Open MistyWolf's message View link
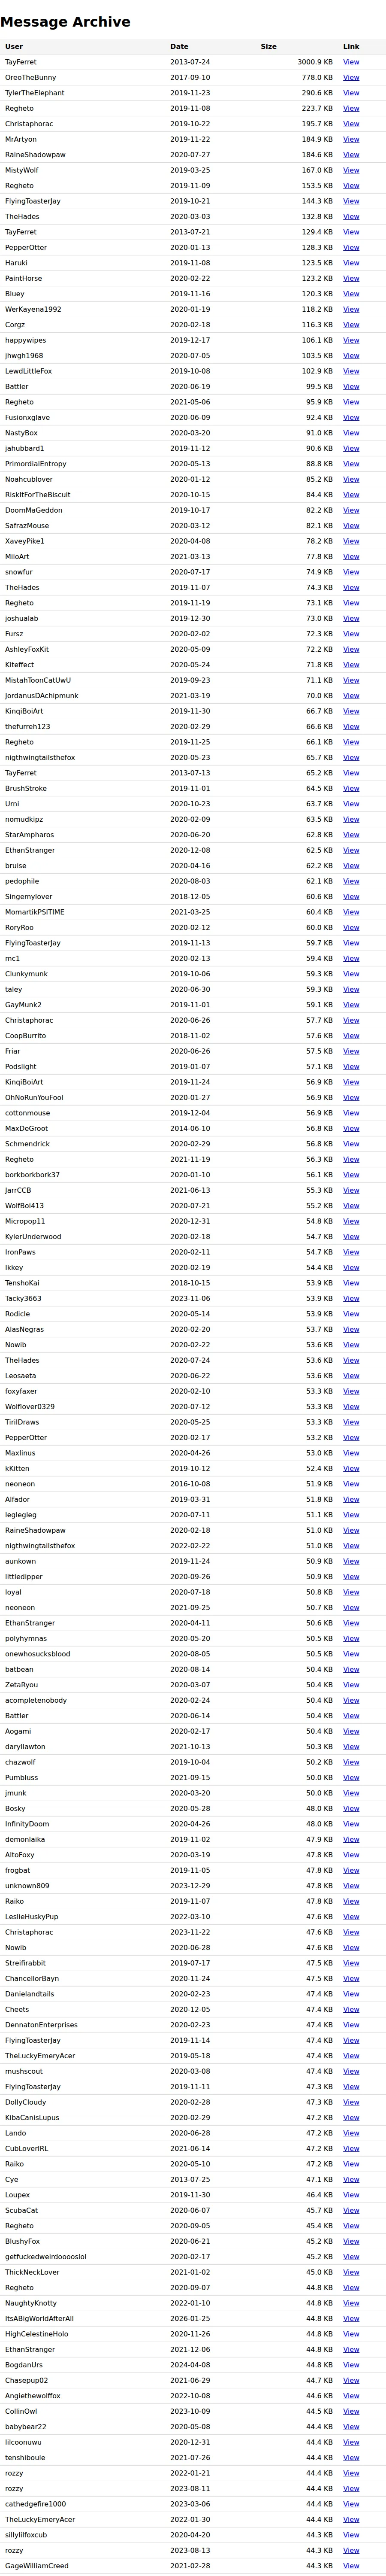The width and height of the screenshot is (386, 2576). (x=351, y=170)
